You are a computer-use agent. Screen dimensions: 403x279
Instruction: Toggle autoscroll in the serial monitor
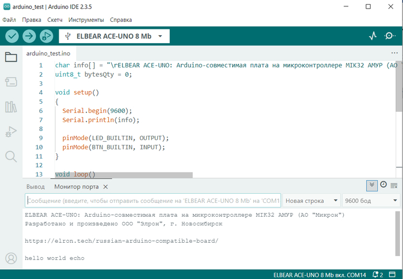tap(372, 185)
